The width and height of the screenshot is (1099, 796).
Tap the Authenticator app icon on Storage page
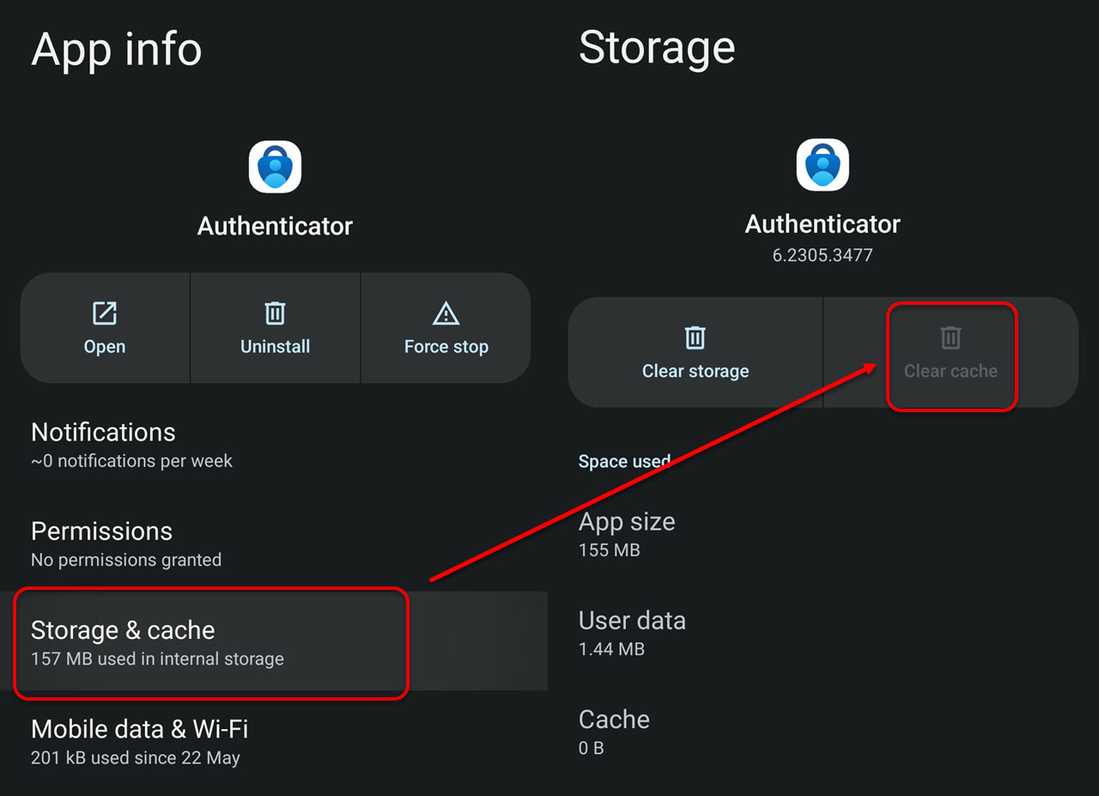[823, 164]
